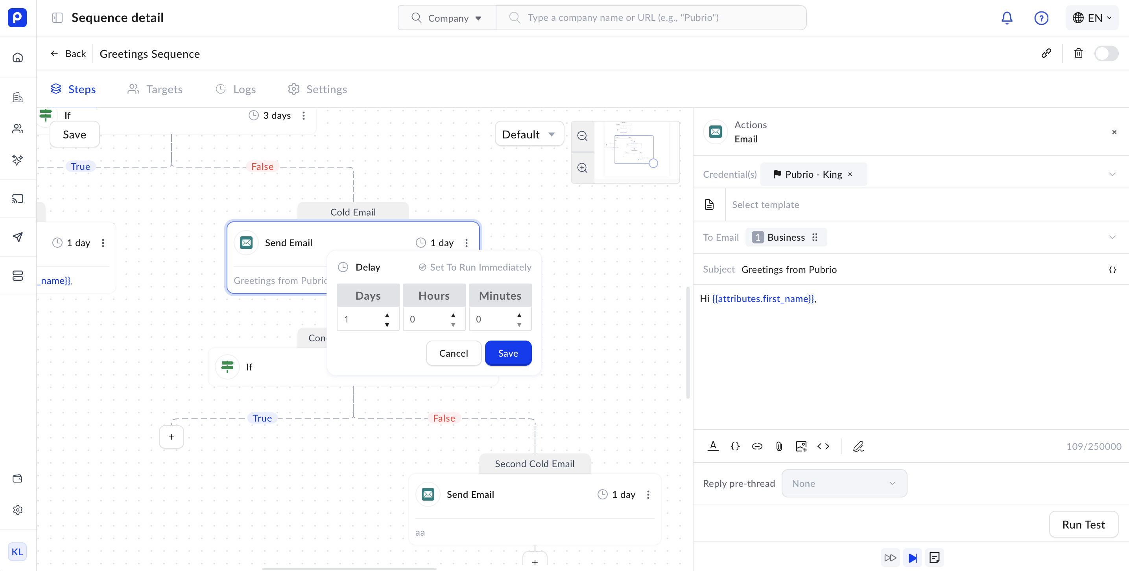The height and width of the screenshot is (571, 1129).
Task: Open the send paper-plane sidebar icon
Action: 18,237
